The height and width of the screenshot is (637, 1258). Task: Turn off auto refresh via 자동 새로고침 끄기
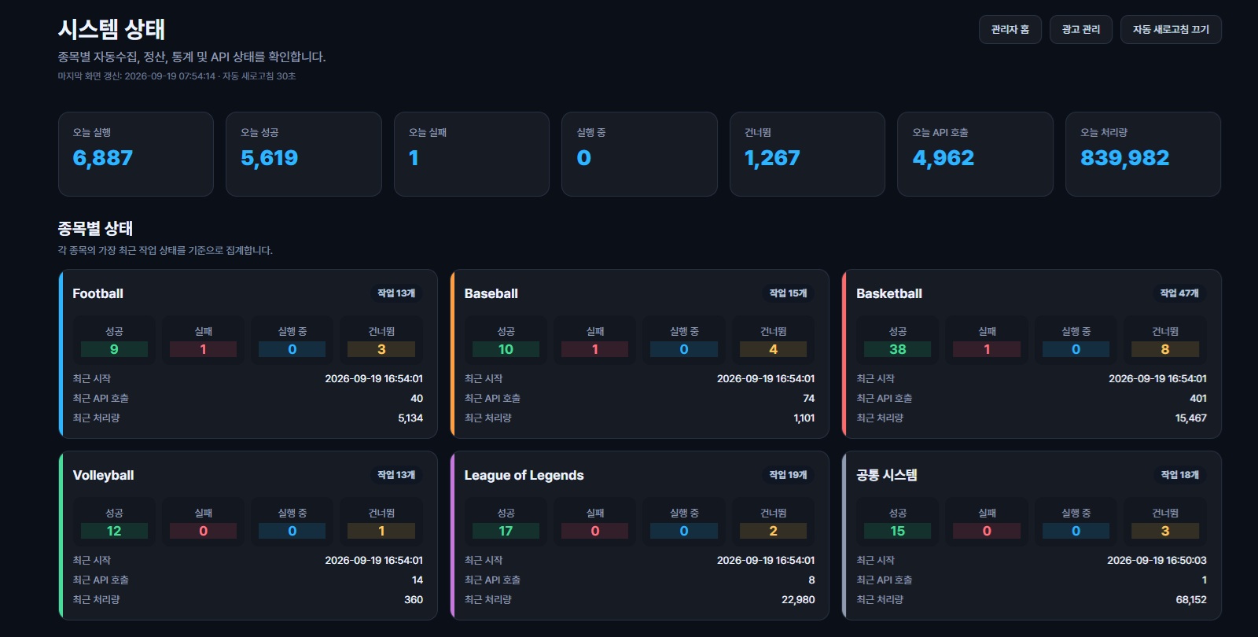(x=1171, y=29)
